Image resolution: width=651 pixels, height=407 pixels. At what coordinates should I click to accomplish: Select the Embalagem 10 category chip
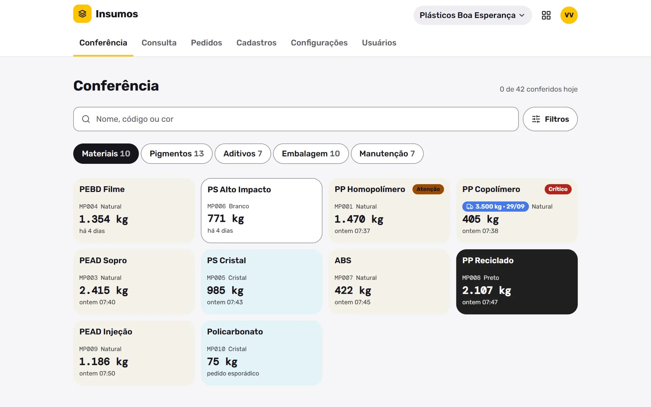coord(311,154)
